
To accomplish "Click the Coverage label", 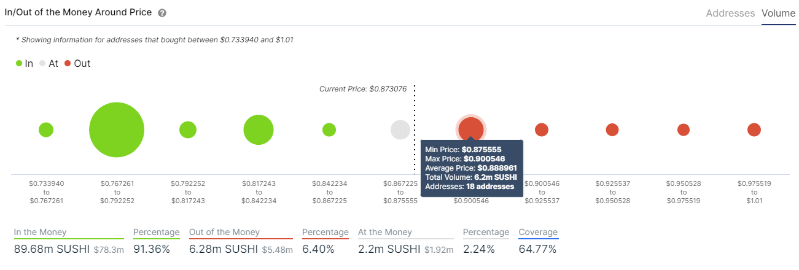I will coord(538,232).
